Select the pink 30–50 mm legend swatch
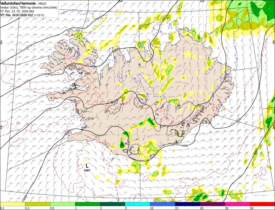The width and height of the screenshot is (275, 210). (238, 204)
